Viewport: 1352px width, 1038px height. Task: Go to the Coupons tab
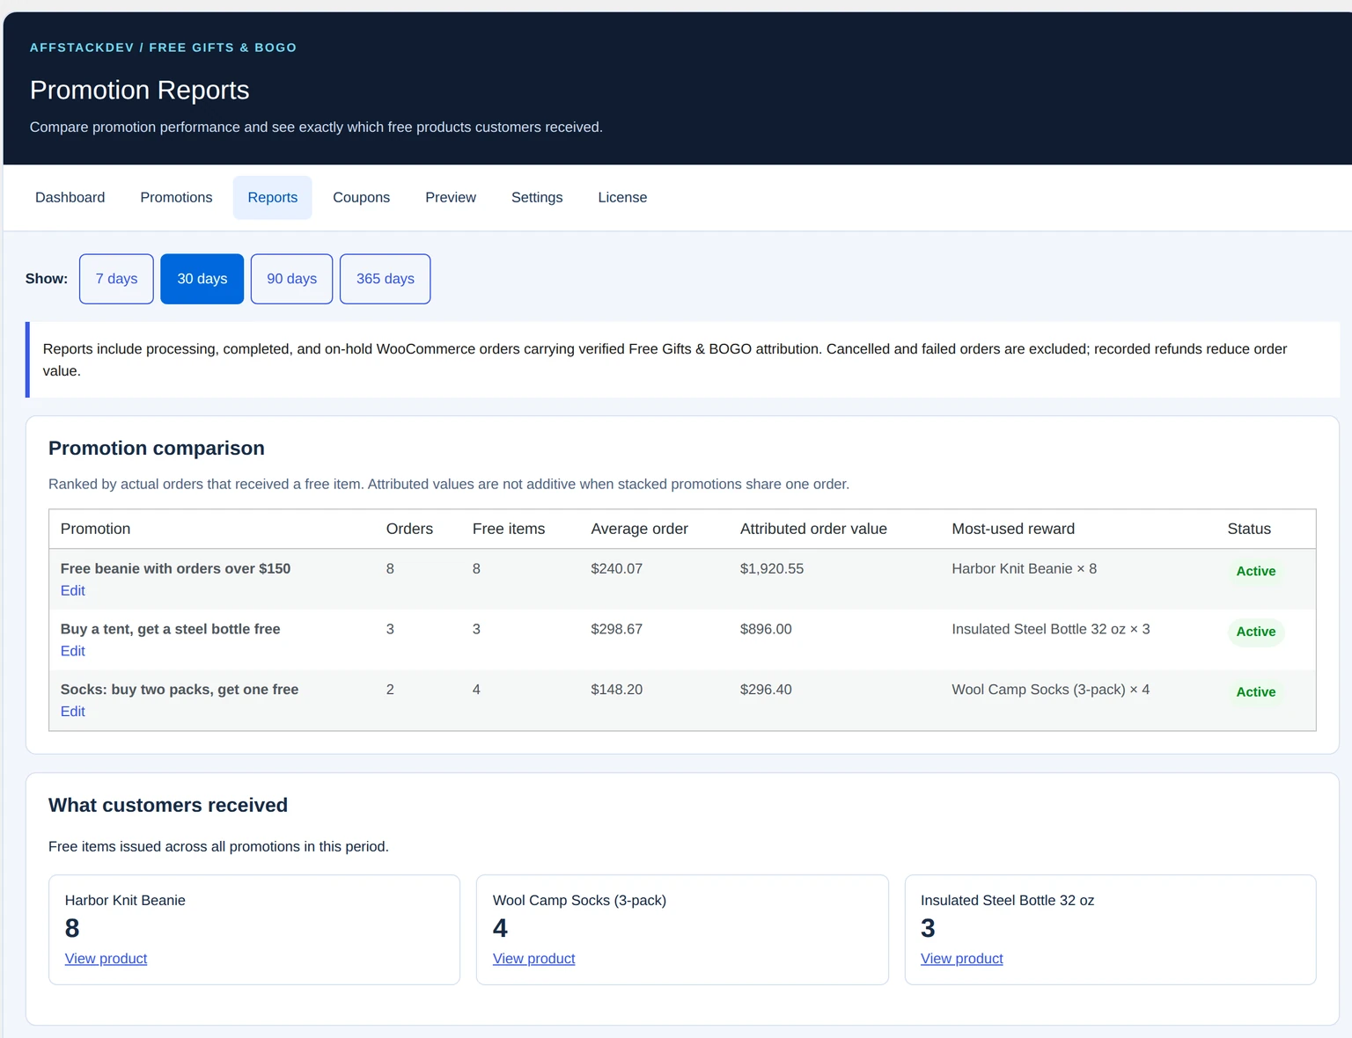coord(361,197)
